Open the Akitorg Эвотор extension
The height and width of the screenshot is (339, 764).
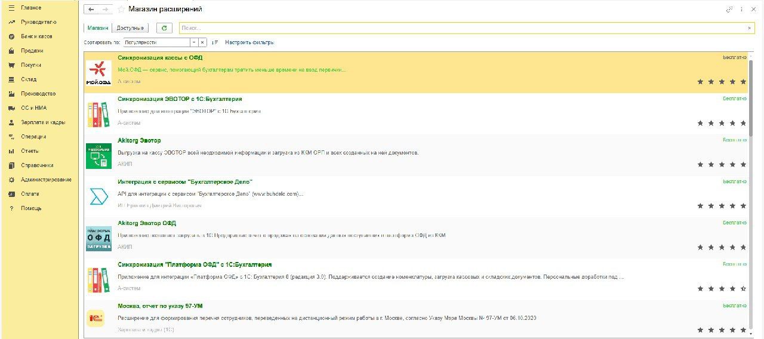(139, 140)
